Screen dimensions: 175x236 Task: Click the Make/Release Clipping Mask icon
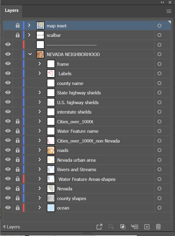click(x=123, y=227)
